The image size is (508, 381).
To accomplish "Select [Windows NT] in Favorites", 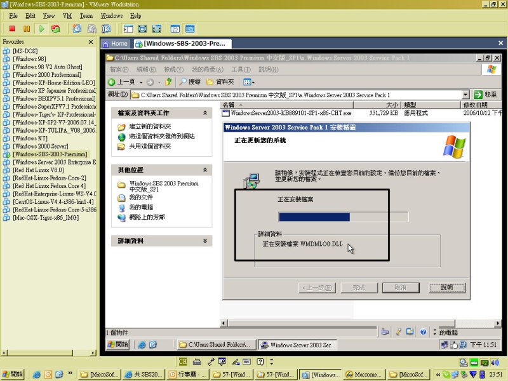I will tap(30, 138).
